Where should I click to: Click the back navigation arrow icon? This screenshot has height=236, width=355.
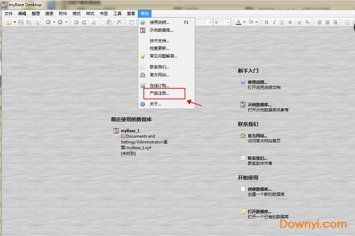tap(48, 22)
